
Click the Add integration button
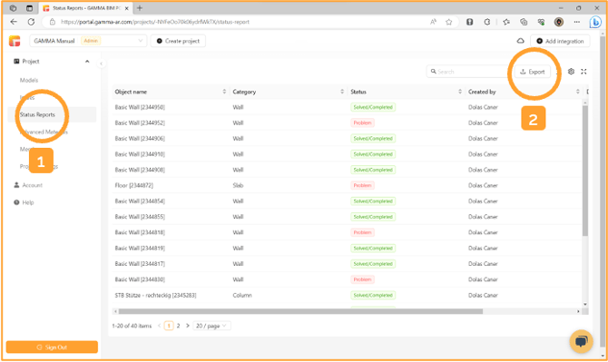(560, 41)
